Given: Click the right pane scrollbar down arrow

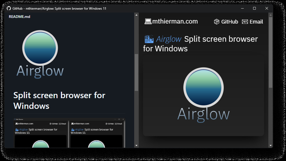Looking at the screenshot, I should click(270, 145).
